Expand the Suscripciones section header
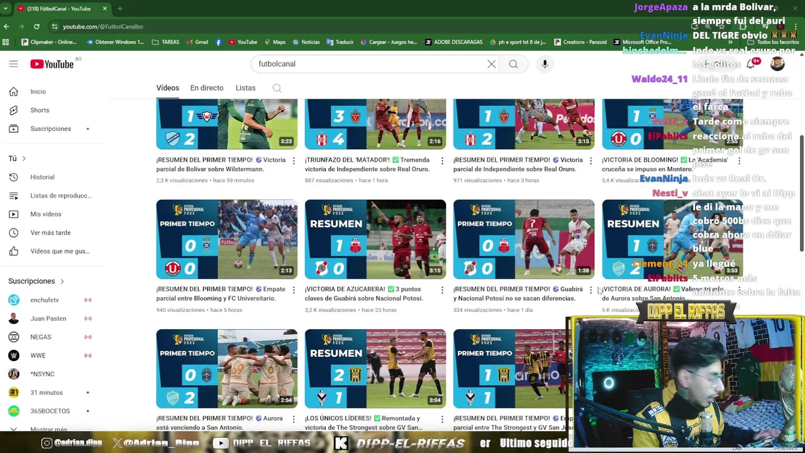The height and width of the screenshot is (453, 805). (36, 281)
